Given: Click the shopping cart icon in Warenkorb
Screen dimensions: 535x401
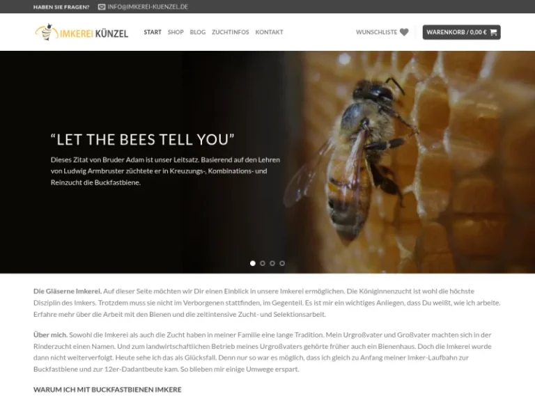Looking at the screenshot, I should point(493,33).
